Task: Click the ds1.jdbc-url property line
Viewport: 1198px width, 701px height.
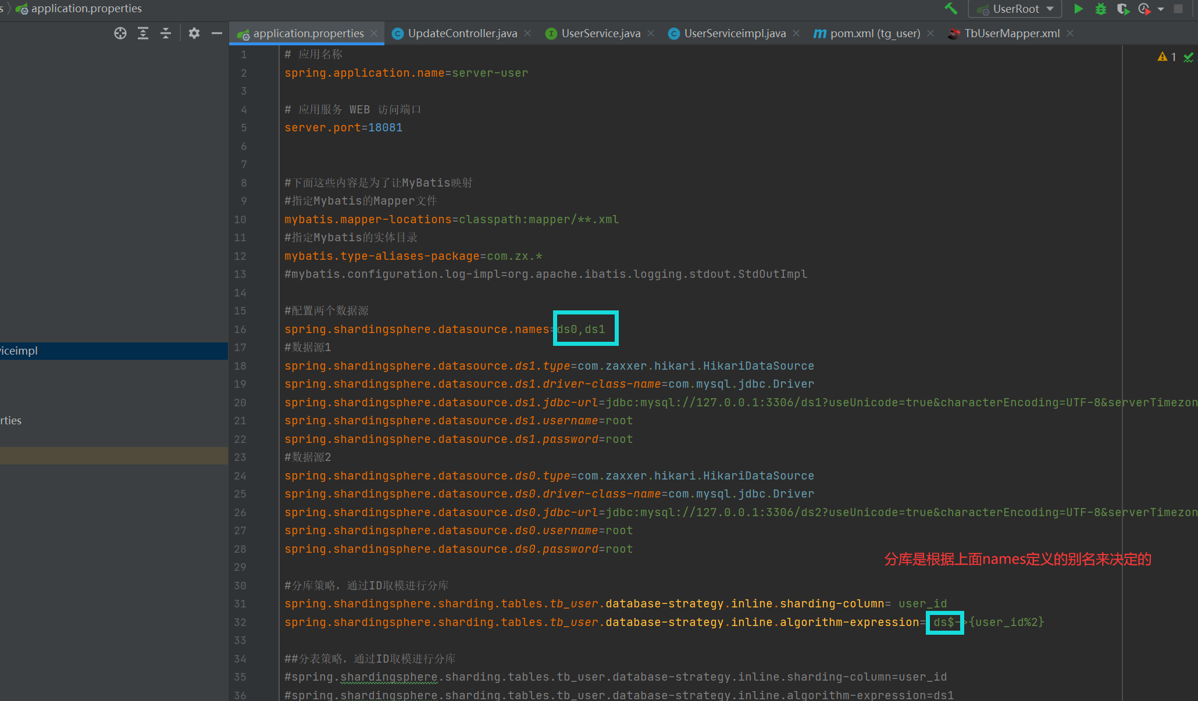Action: coord(740,402)
